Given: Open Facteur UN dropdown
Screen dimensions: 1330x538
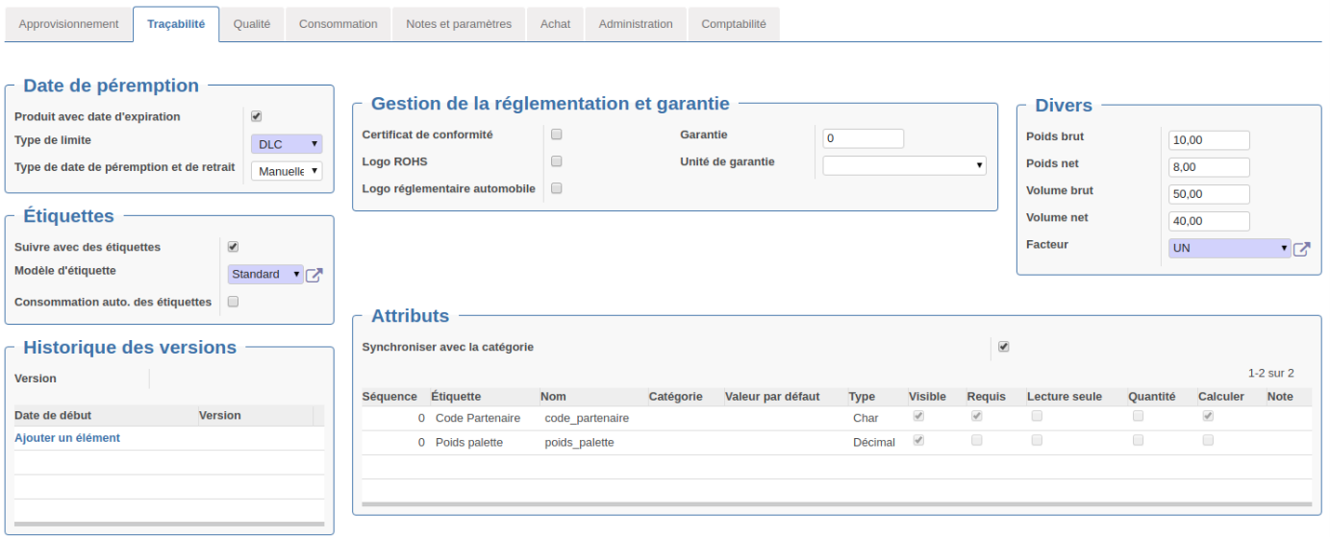Looking at the screenshot, I should pyautogui.click(x=1229, y=249).
